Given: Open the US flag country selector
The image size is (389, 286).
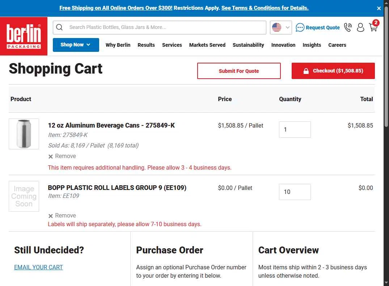Looking at the screenshot, I should [281, 27].
